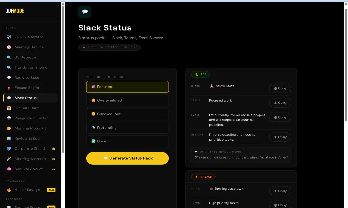Click the dagger icon beside Meeting Assassin

(x=9, y=158)
